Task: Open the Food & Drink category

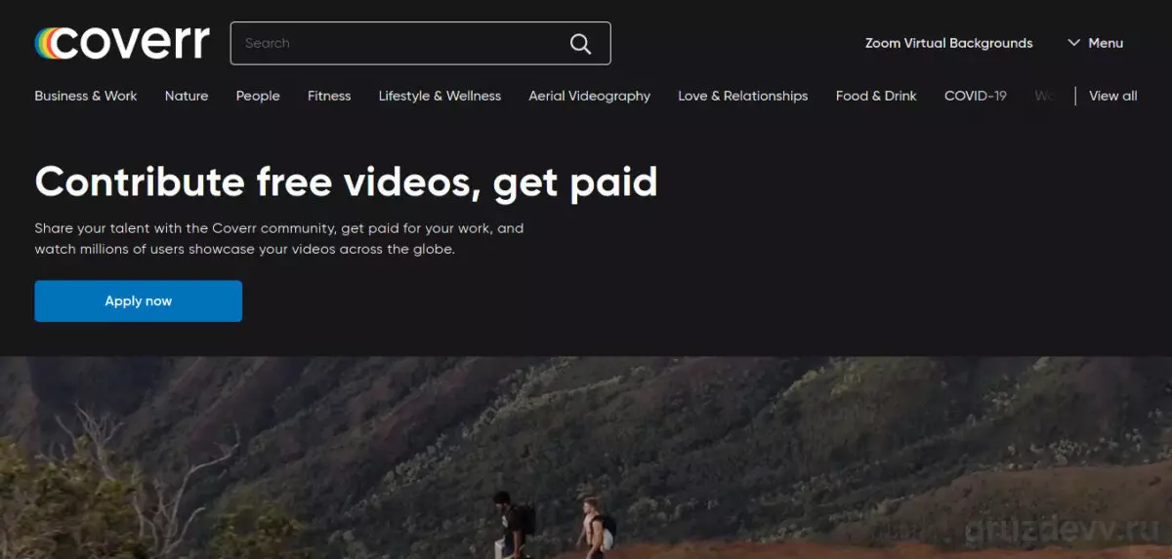Action: [876, 96]
